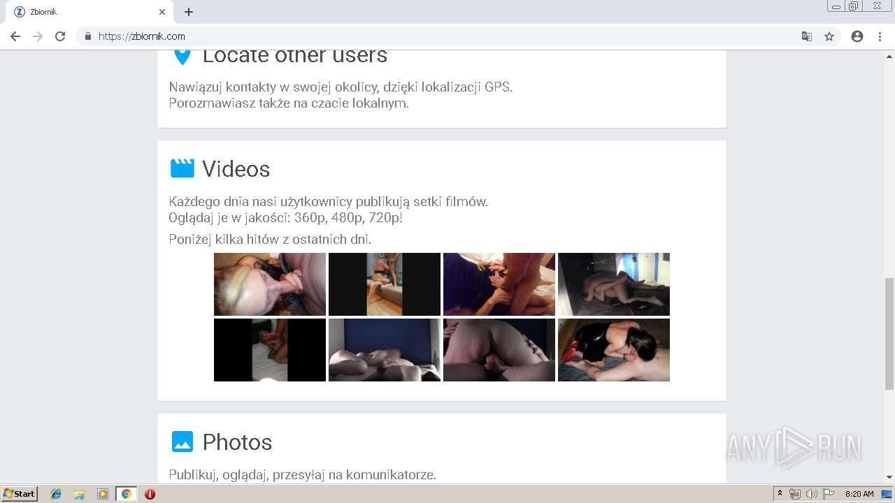Open the Windows Start menu

coord(20,494)
